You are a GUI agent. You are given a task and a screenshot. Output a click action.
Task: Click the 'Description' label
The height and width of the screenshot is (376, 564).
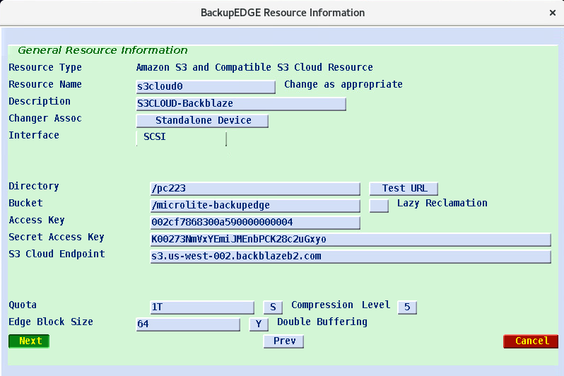[x=40, y=102]
